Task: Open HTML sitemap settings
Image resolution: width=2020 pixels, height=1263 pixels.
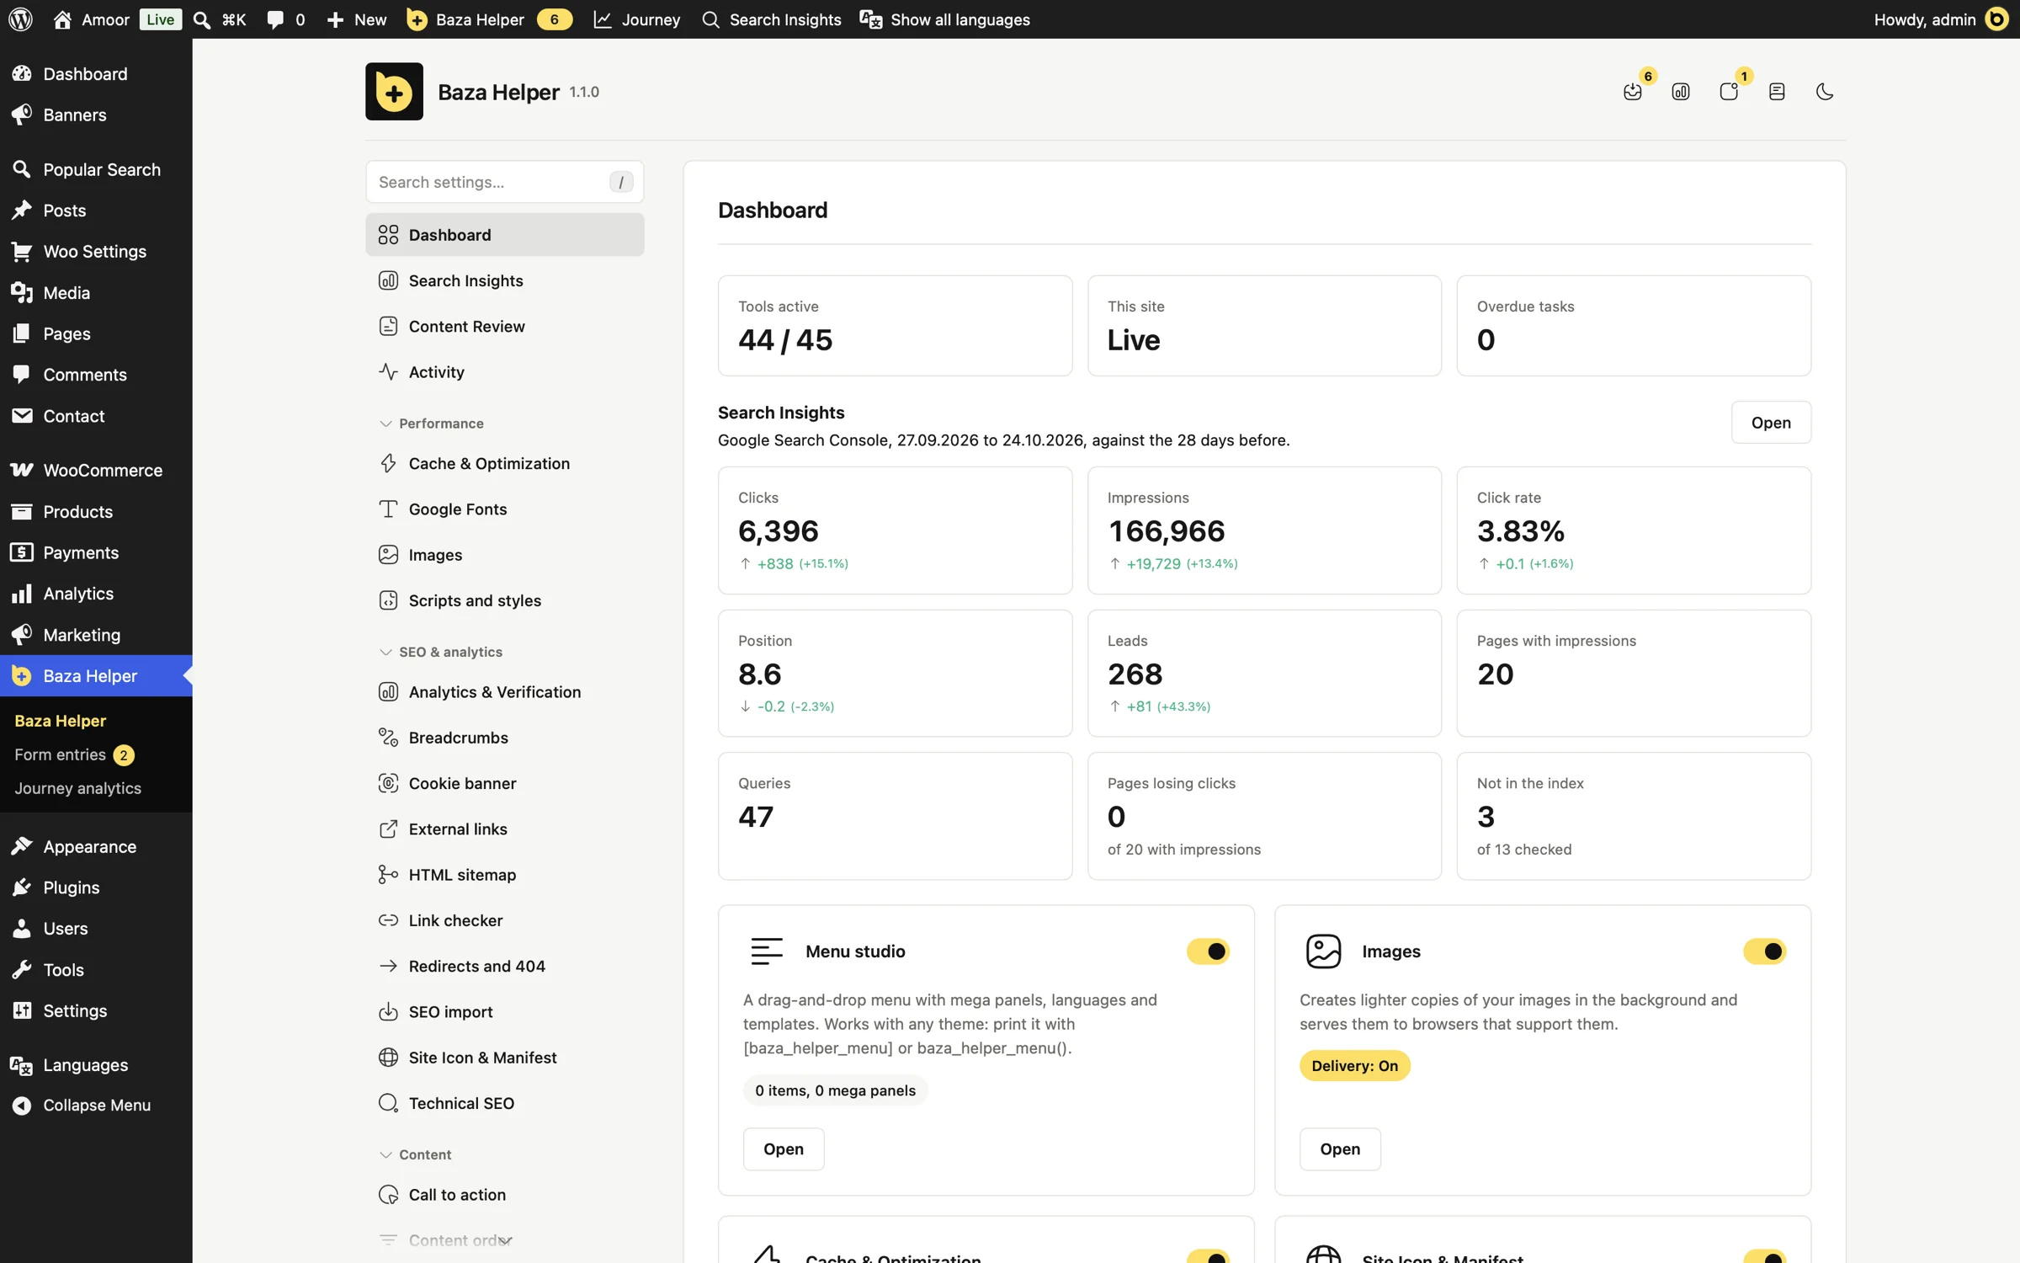Action: pyautogui.click(x=505, y=874)
